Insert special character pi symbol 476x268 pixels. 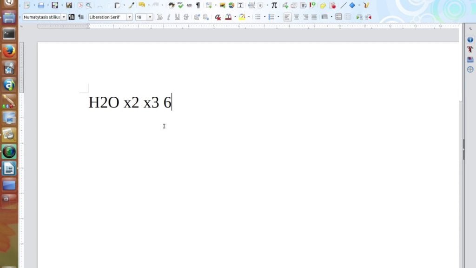coord(274,5)
